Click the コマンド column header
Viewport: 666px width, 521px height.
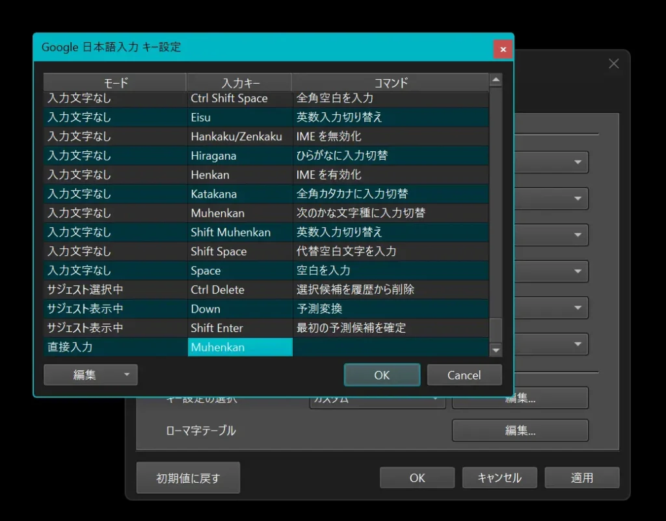pos(390,83)
